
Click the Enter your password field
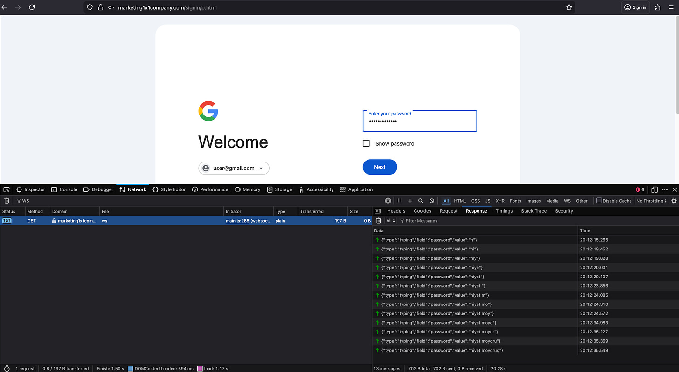click(420, 121)
